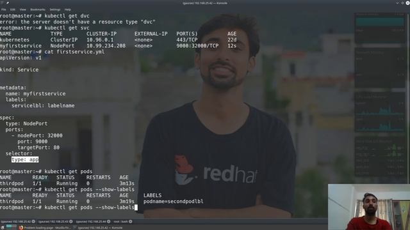This screenshot has height=230, width=410.
Task: Click the Firefox icon in the taskbar
Action: (21, 227)
